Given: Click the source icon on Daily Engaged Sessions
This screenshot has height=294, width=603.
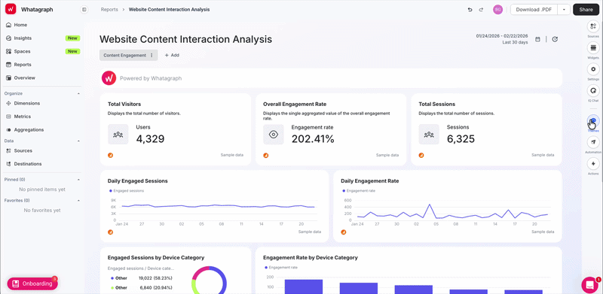Looking at the screenshot, I should pos(110,232).
